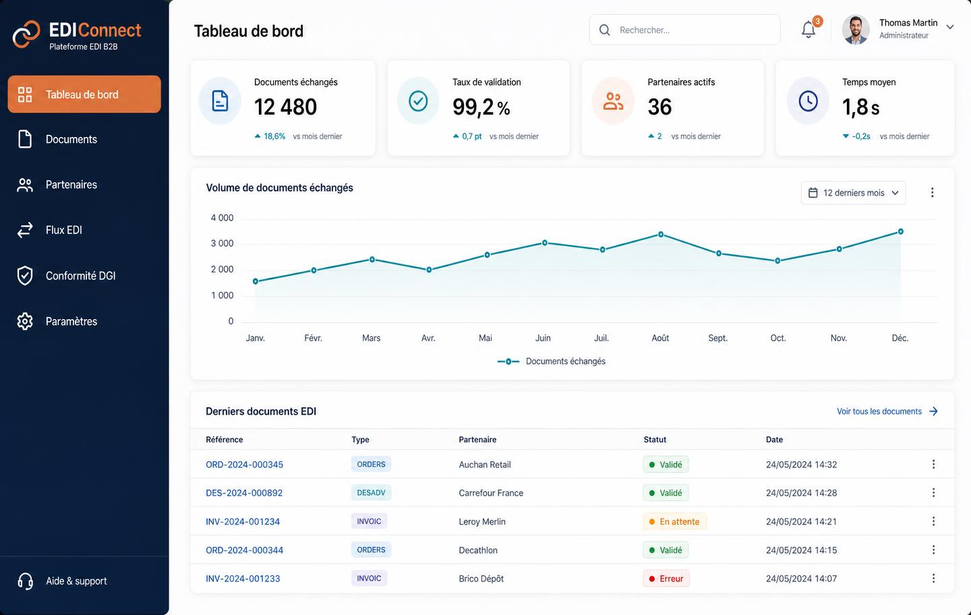Click Brico Dépôt partner cell
This screenshot has height=615, width=971.
point(481,579)
